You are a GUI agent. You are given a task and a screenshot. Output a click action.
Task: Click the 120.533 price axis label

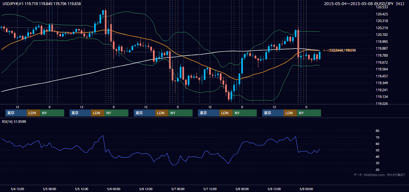point(382,7)
